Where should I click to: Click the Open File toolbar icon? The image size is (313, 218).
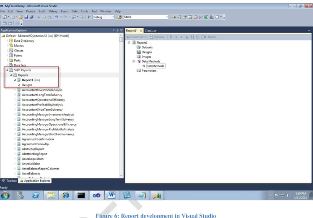[x=21, y=17]
